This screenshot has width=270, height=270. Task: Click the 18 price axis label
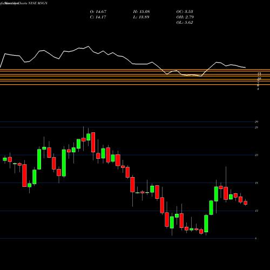coord(256,183)
